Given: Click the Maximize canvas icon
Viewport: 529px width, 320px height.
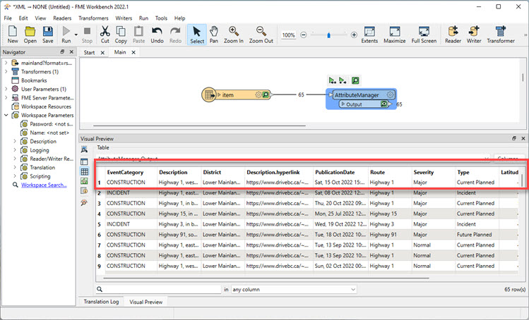Looking at the screenshot, I should click(394, 35).
